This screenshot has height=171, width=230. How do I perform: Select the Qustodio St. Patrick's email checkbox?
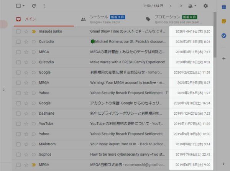[x=18, y=42]
